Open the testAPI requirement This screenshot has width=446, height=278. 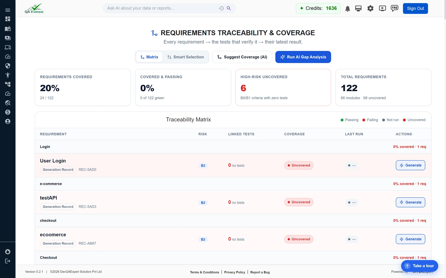click(48, 198)
